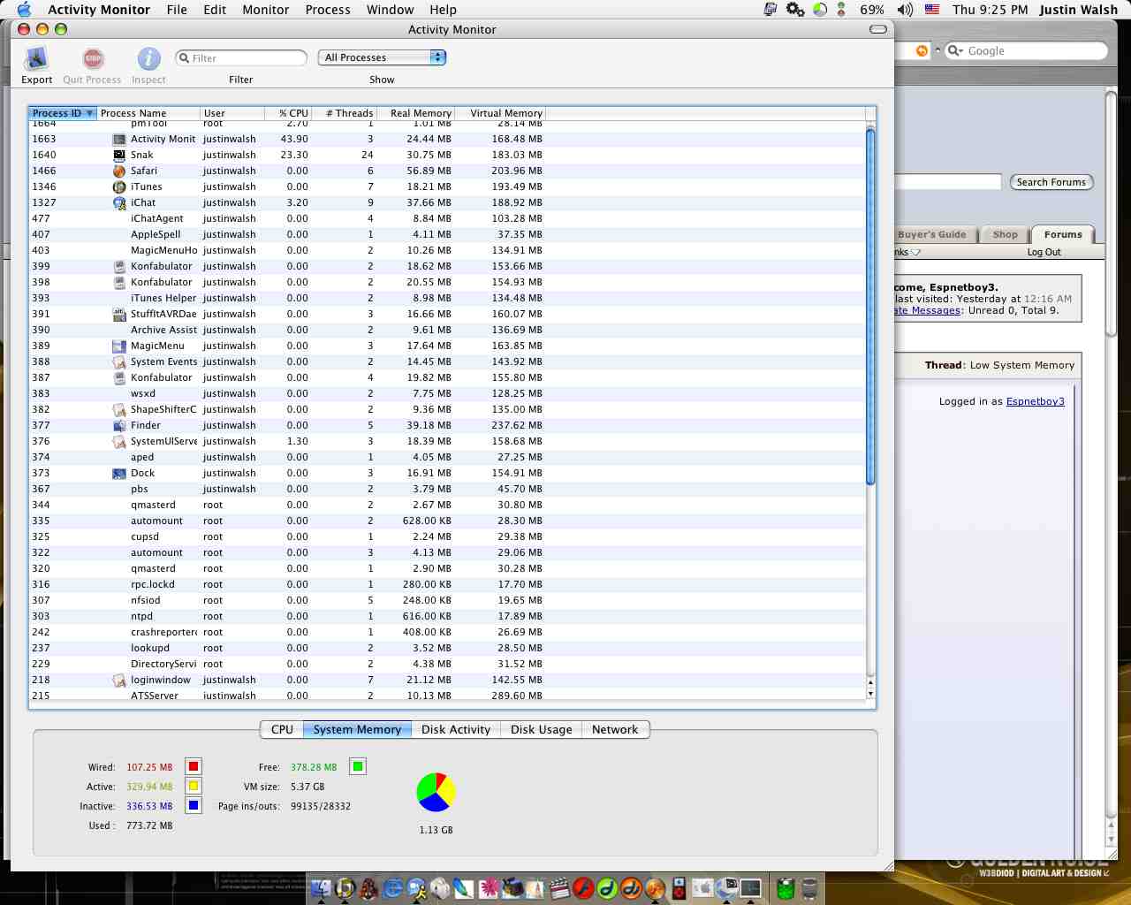Open the File menu
The width and height of the screenshot is (1131, 905).
point(177,10)
